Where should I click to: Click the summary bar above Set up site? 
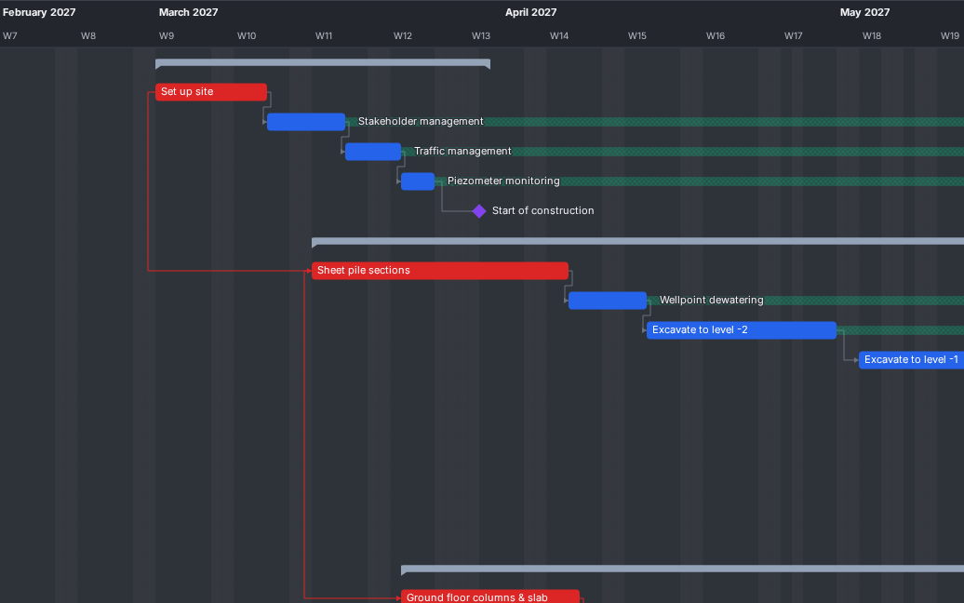click(323, 62)
